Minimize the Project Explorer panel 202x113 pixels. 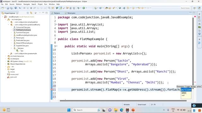tap(43, 13)
